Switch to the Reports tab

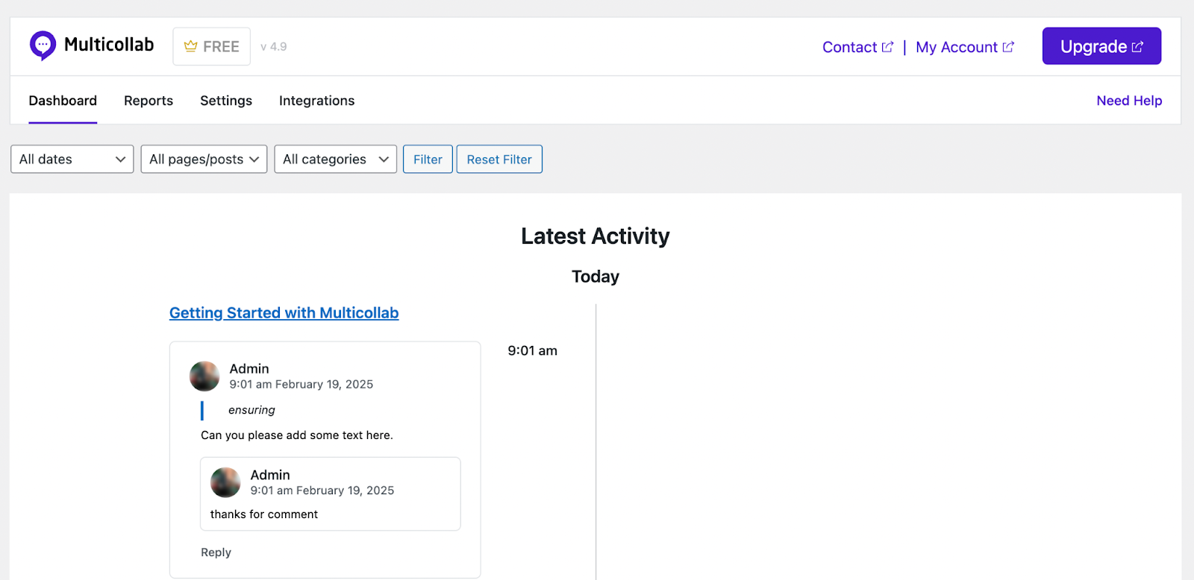(x=149, y=101)
